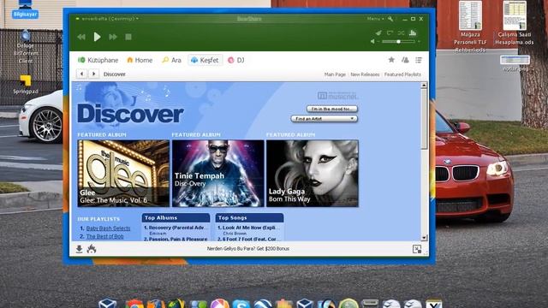This screenshot has height=308, width=548.
Task: Go back with the left navigation arrow
Action: (x=82, y=74)
